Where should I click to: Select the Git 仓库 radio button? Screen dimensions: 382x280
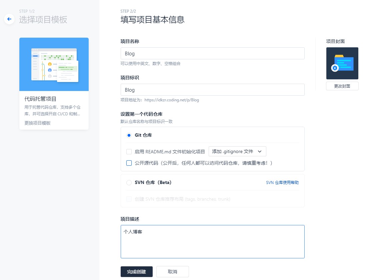pyautogui.click(x=129, y=135)
